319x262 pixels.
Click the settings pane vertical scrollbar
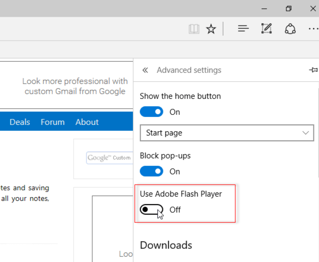point(318,133)
